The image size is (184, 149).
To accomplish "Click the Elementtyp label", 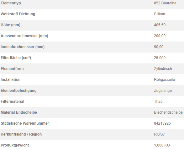I will click(x=11, y=3).
